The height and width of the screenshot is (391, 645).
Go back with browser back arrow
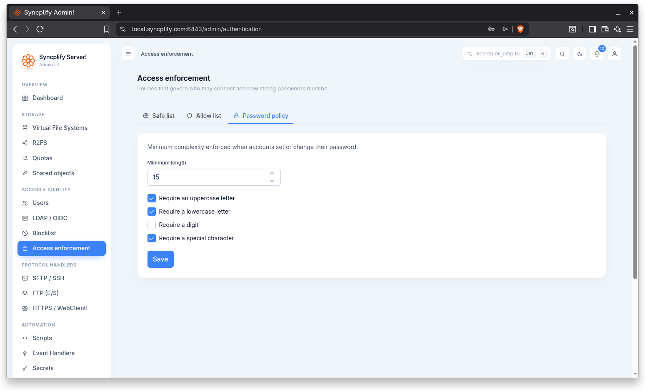(15, 29)
